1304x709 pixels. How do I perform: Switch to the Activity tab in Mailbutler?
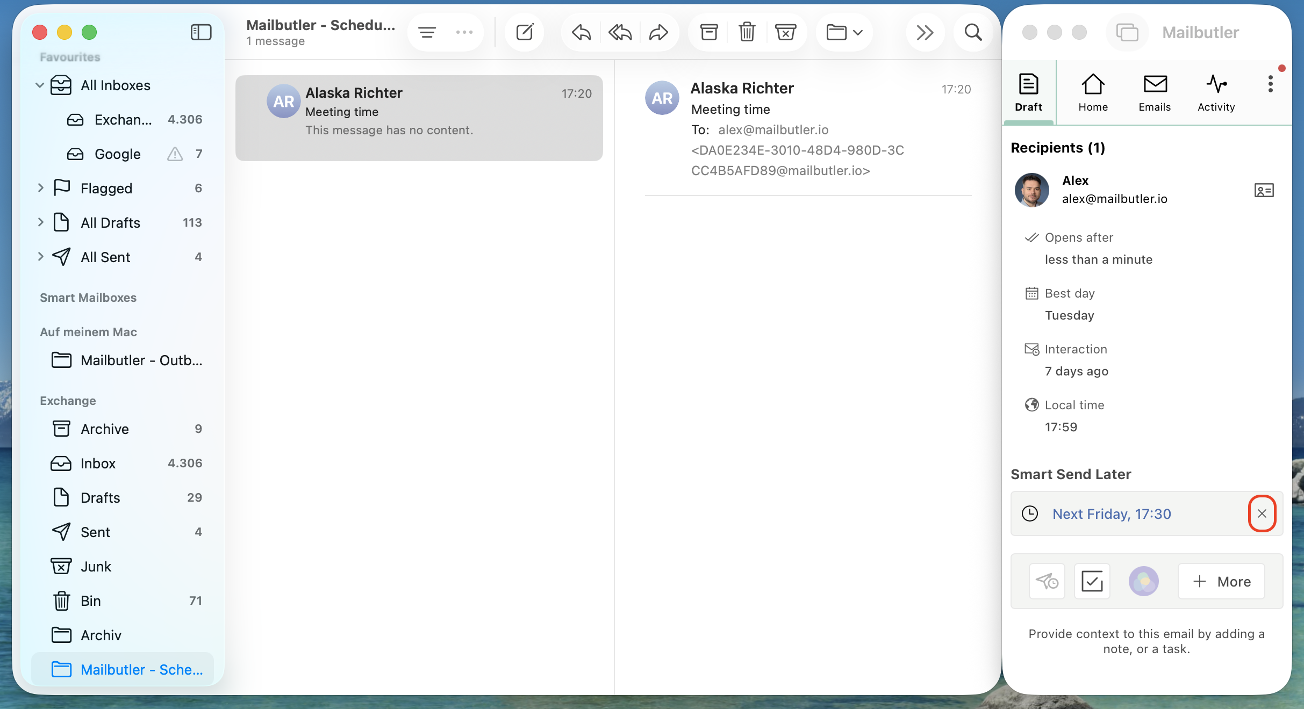click(x=1216, y=92)
